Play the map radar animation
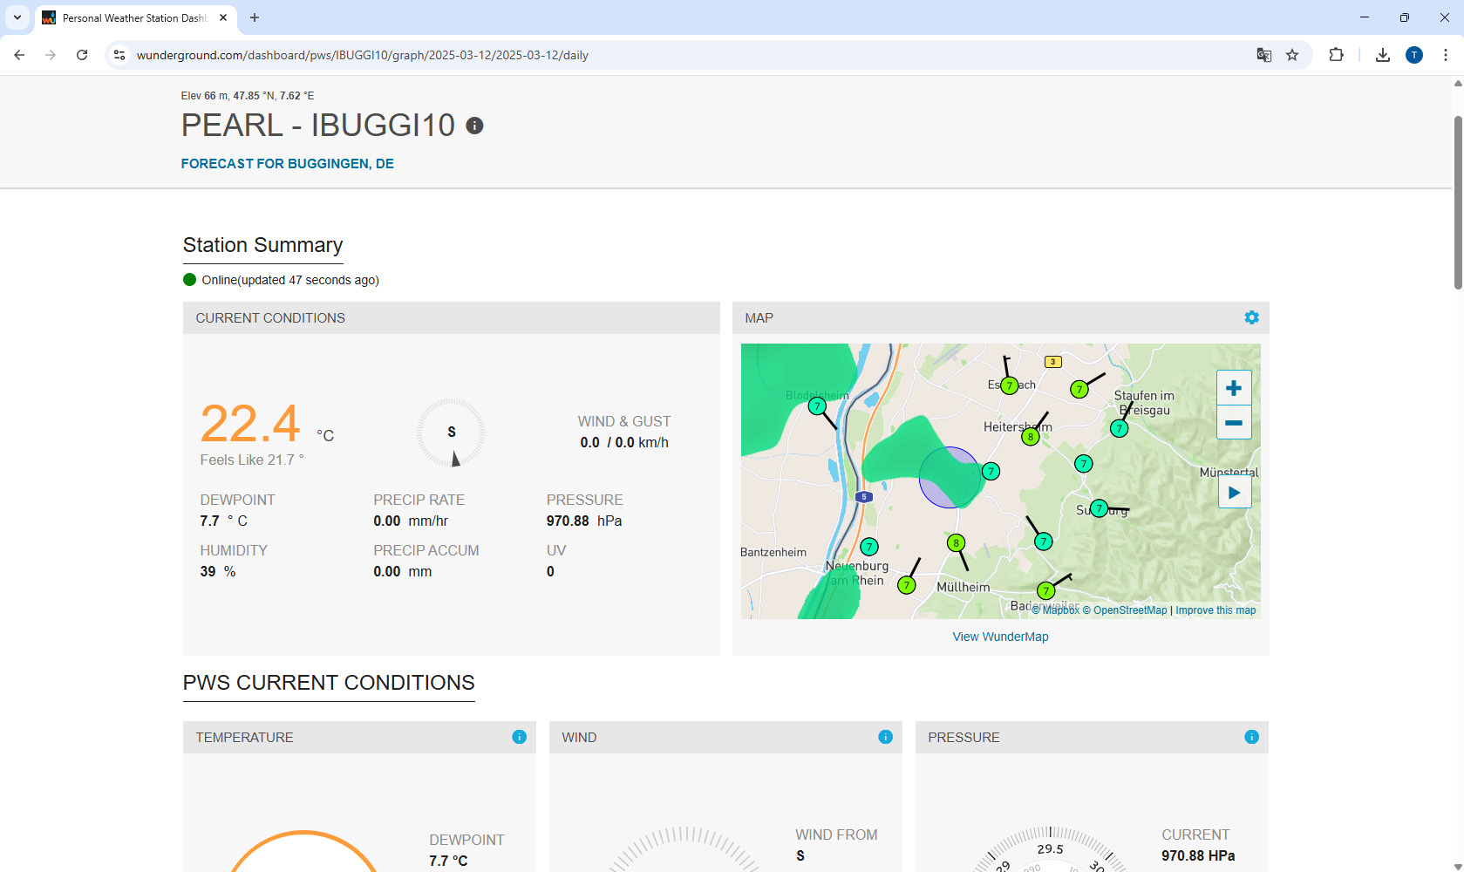Image resolution: width=1464 pixels, height=872 pixels. tap(1234, 493)
